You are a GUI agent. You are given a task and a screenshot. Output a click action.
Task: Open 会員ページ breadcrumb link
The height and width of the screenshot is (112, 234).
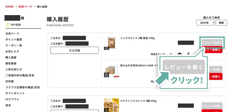[25, 6]
